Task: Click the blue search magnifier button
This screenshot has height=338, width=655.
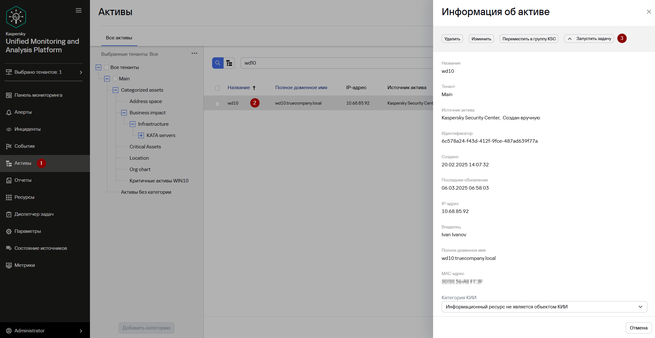Action: point(218,63)
